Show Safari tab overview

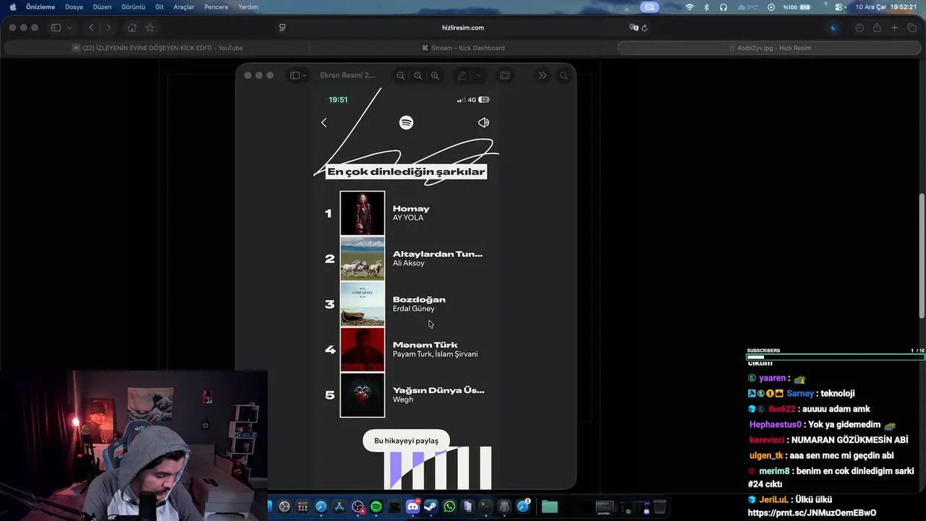(x=912, y=27)
